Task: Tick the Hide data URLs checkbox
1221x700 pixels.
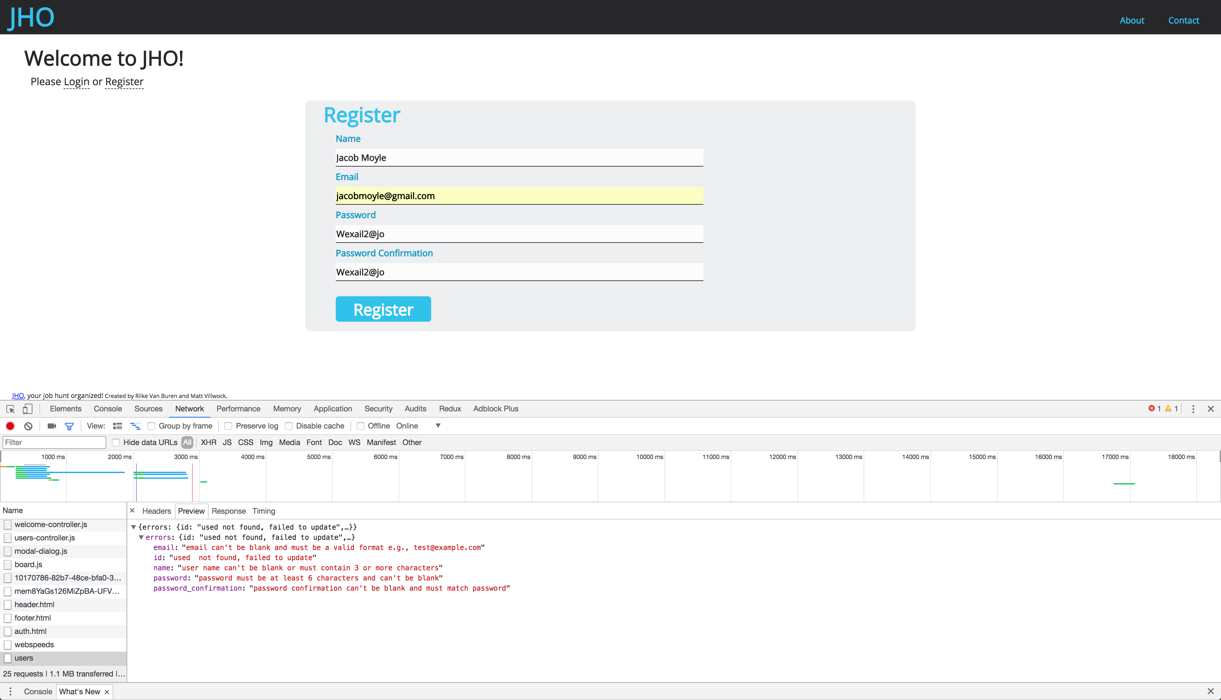Action: pos(115,442)
